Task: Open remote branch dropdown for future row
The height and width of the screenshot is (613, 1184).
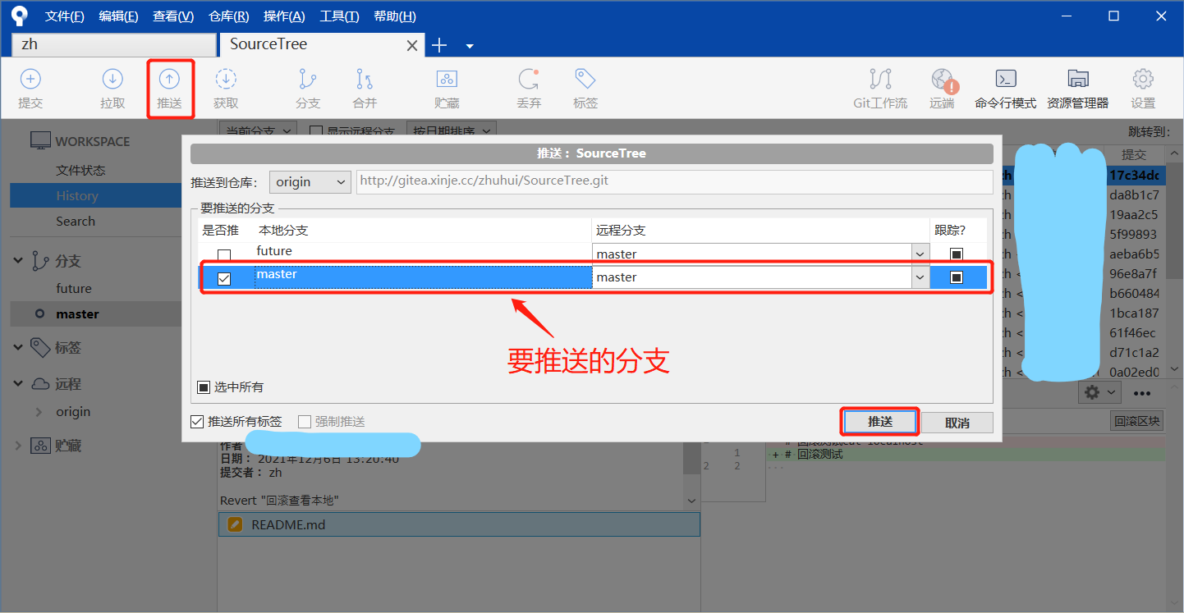Action: click(x=920, y=254)
